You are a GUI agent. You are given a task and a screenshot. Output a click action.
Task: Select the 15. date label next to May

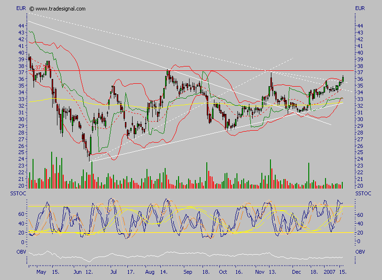tap(56, 272)
